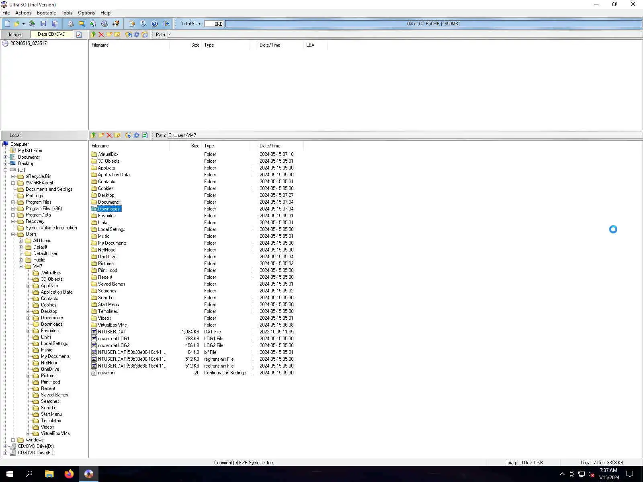Click the Rename icon in the image toolbar
The height and width of the screenshot is (482, 643).
coord(117,35)
